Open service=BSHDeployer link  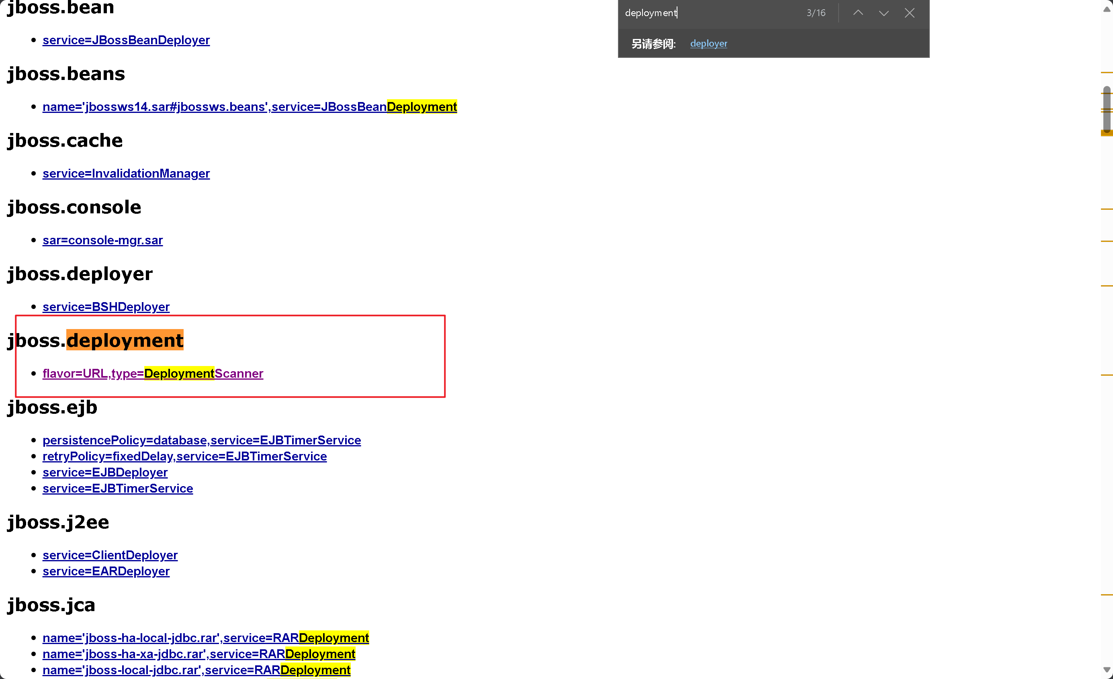[106, 307]
